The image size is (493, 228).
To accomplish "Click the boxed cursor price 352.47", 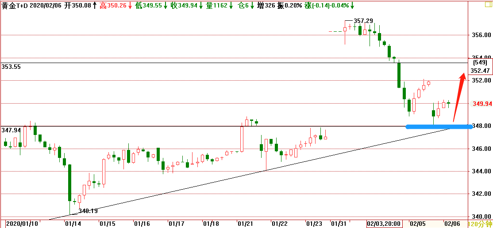I will pyautogui.click(x=481, y=71).
